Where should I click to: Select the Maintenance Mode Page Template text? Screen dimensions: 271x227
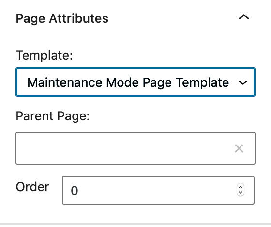(x=128, y=82)
